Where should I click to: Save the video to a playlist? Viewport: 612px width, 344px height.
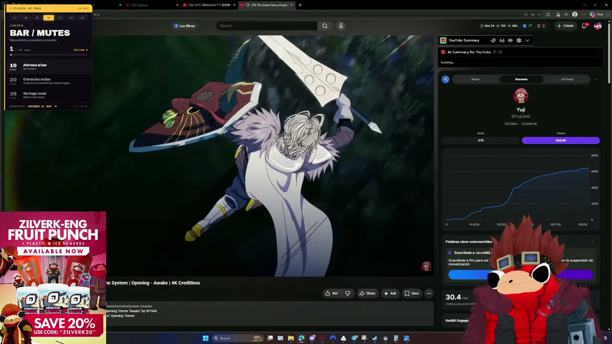(412, 293)
